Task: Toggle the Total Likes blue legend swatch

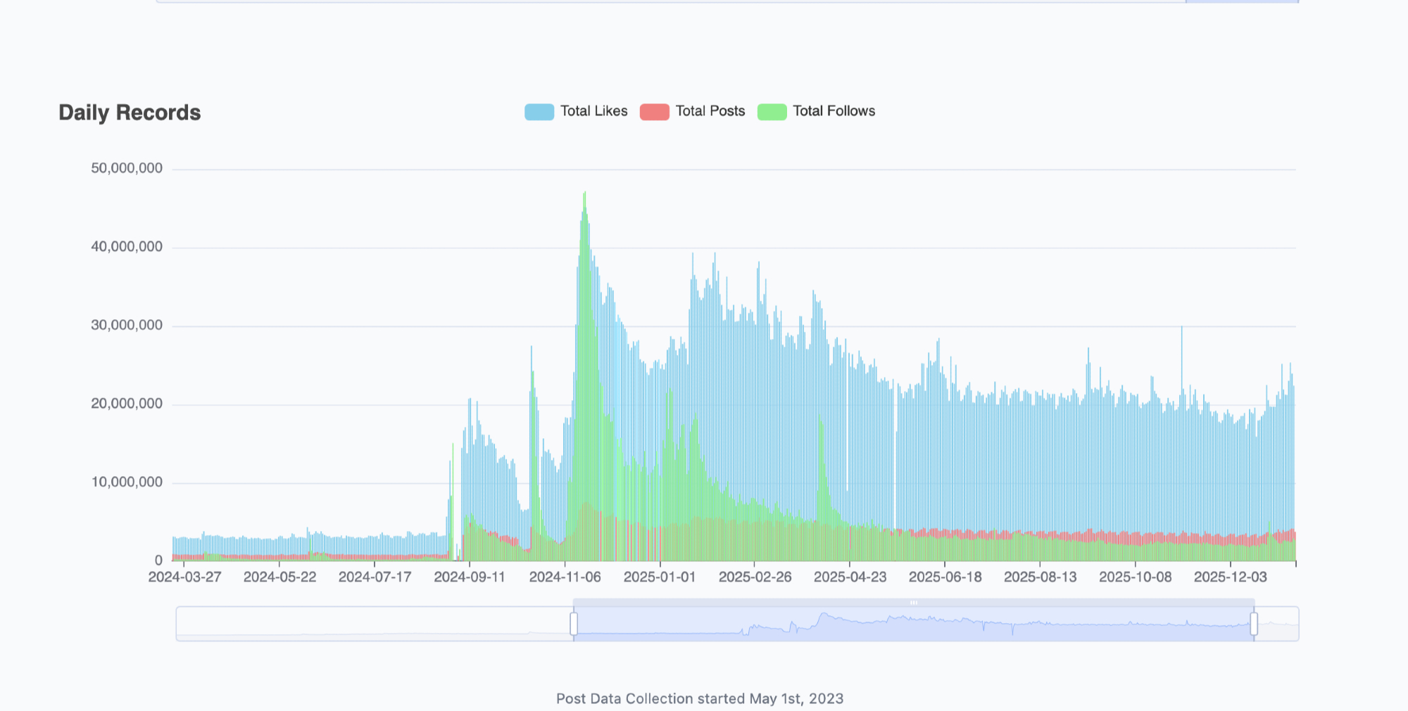Action: (x=539, y=112)
